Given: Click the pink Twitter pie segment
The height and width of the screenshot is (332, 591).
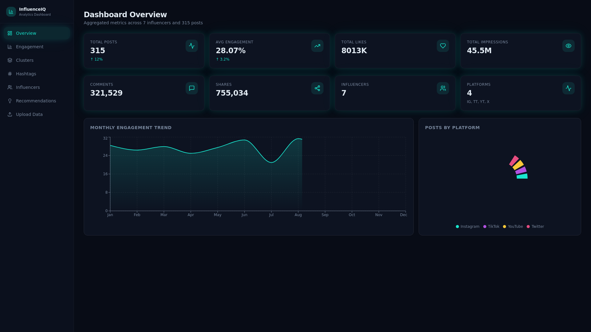Looking at the screenshot, I should pyautogui.click(x=514, y=161).
